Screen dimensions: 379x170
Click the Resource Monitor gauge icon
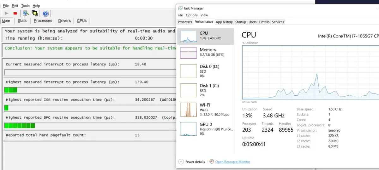point(212,161)
